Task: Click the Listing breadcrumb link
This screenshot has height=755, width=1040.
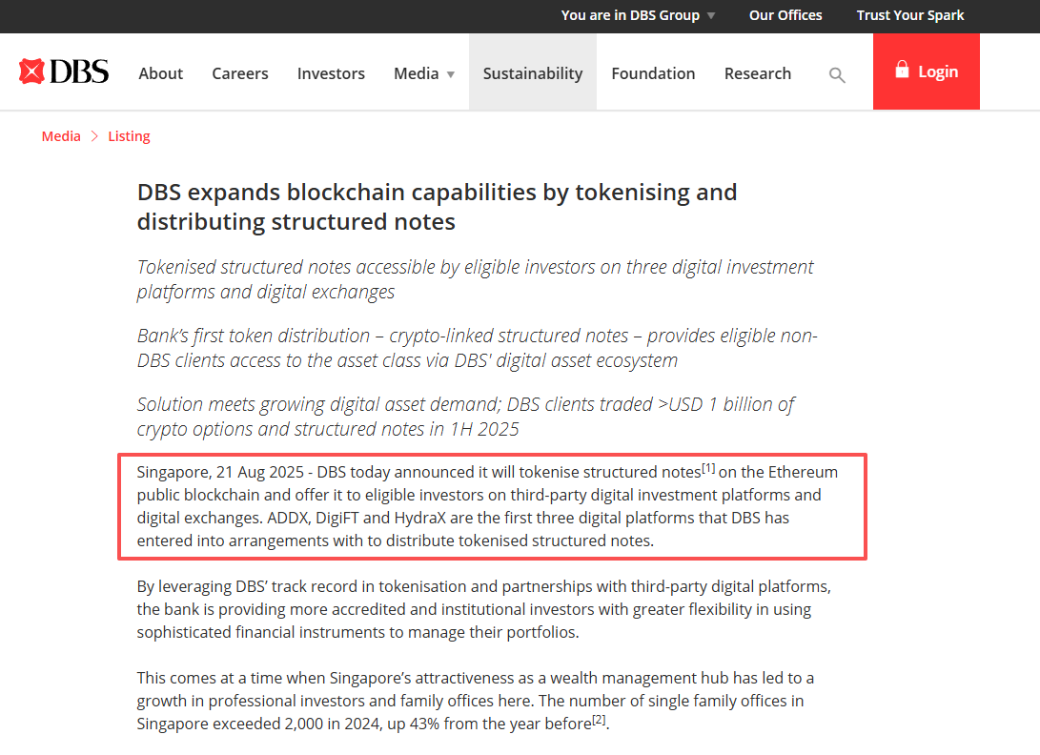Action: (130, 136)
